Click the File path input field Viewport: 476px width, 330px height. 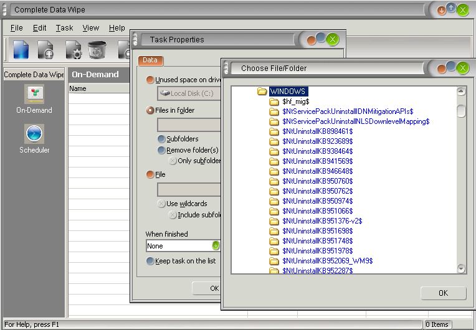189,189
